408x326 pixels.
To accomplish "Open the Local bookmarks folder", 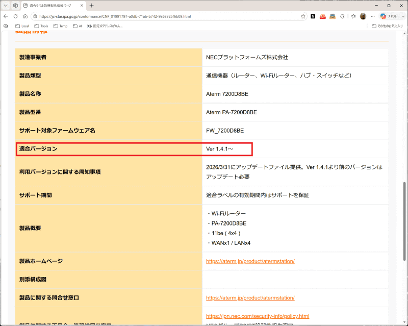I will tap(22, 26).
